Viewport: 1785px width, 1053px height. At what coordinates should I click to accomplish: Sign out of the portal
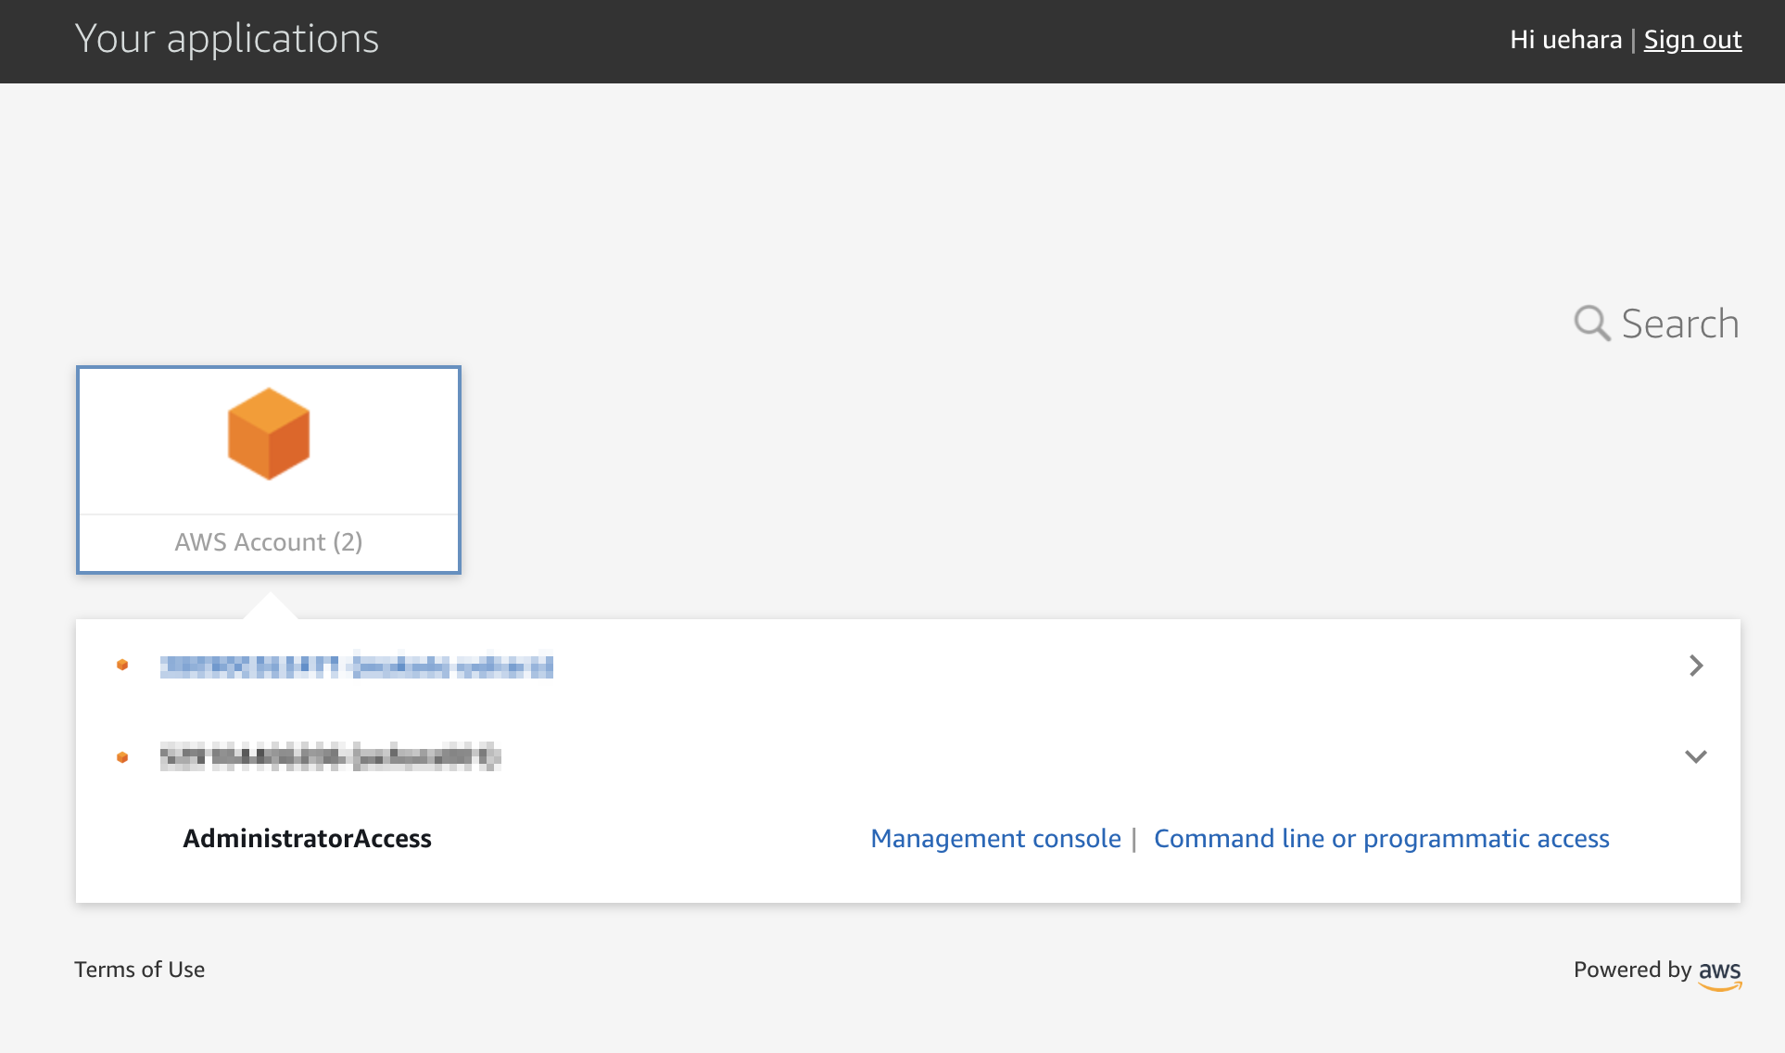(x=1692, y=39)
